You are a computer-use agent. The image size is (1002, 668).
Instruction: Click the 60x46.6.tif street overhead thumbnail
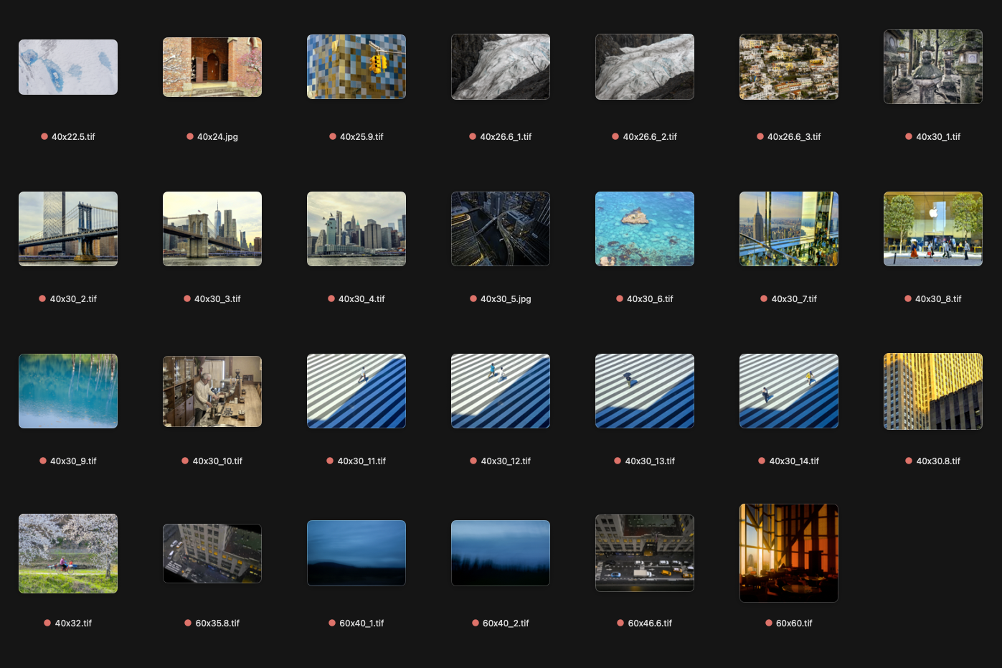pyautogui.click(x=645, y=553)
